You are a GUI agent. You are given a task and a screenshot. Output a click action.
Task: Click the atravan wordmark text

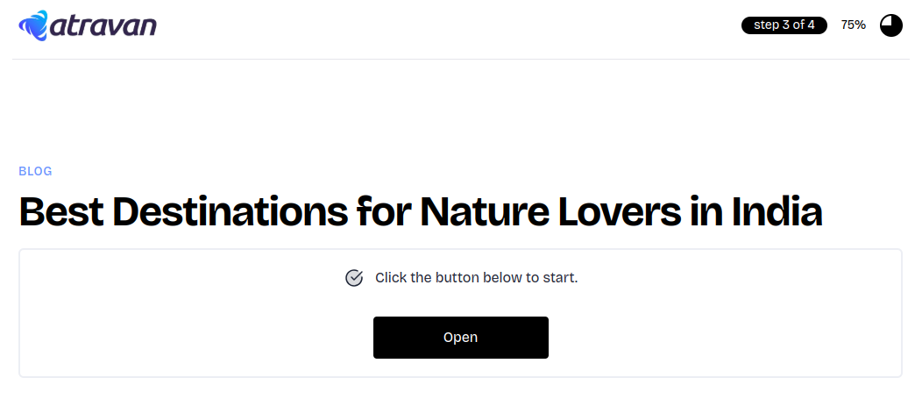(x=103, y=26)
